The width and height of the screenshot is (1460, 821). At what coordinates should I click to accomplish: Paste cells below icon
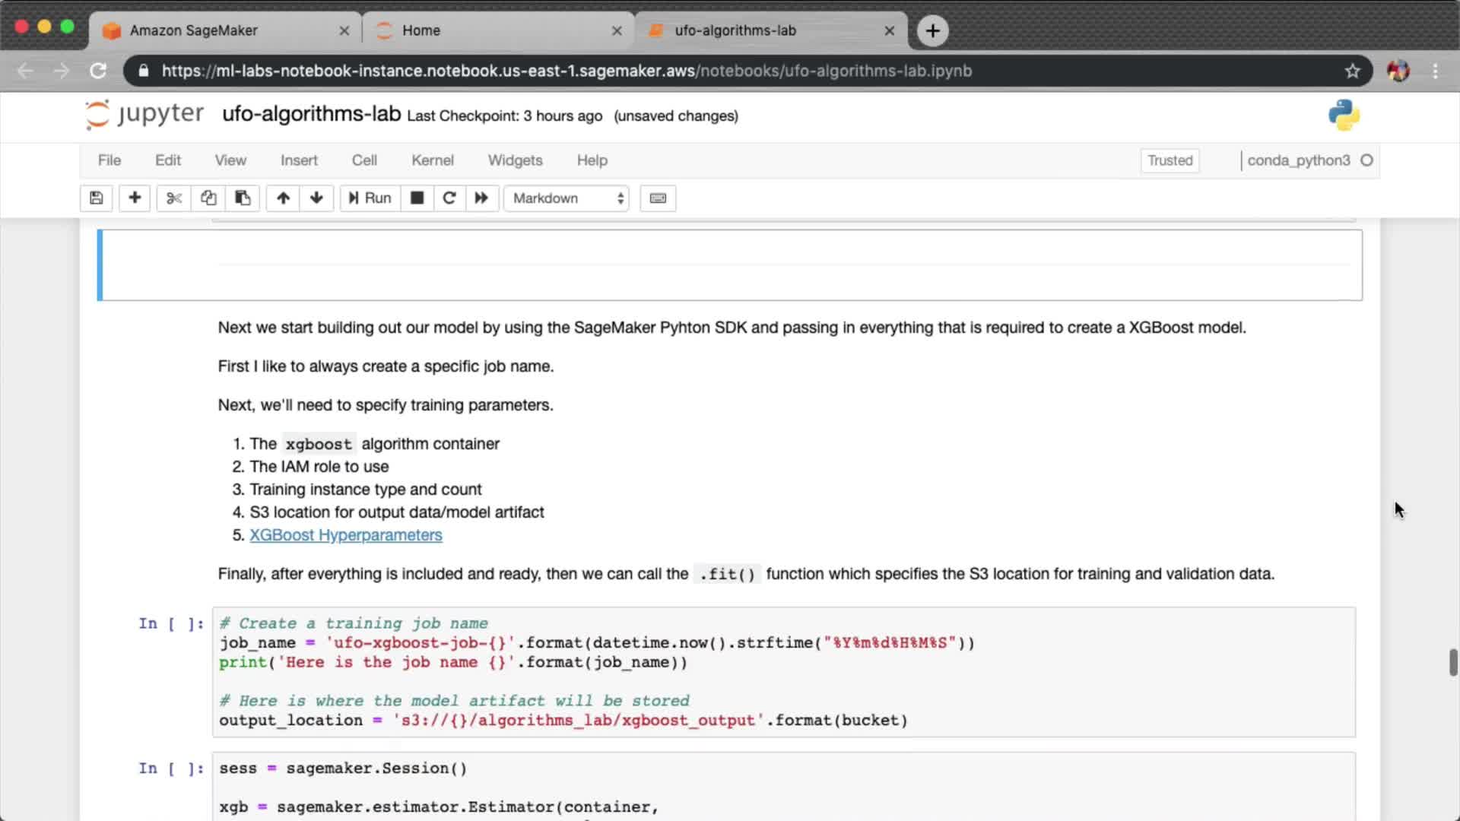pos(243,198)
